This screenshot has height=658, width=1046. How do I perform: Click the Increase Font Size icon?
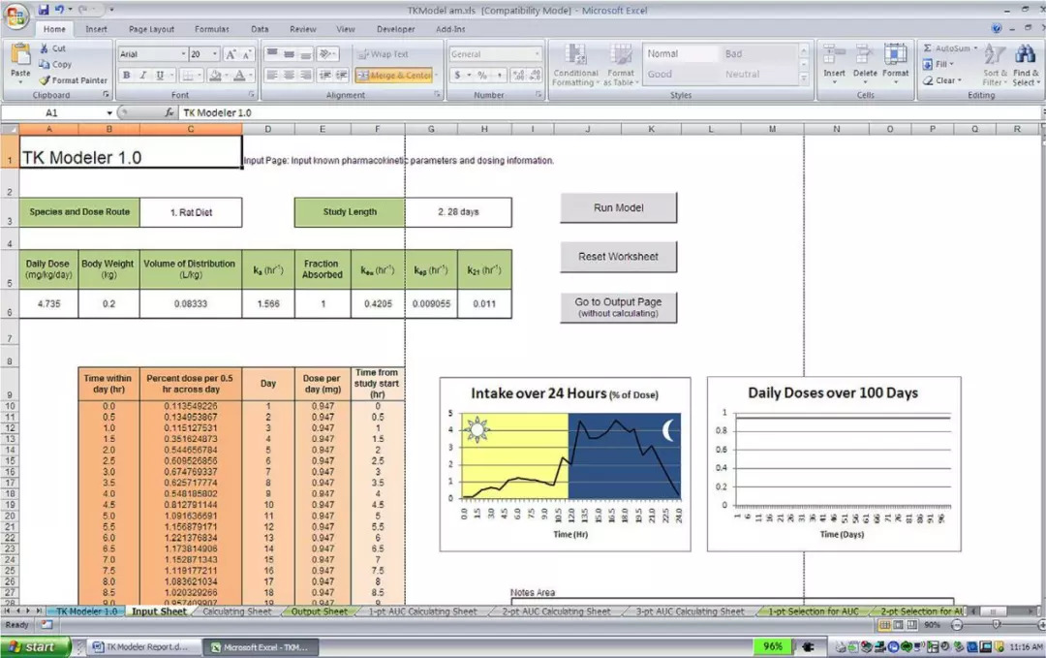pyautogui.click(x=231, y=54)
